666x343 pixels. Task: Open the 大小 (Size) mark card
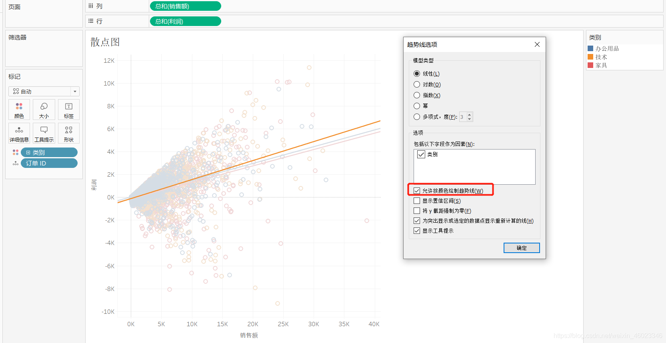[44, 110]
